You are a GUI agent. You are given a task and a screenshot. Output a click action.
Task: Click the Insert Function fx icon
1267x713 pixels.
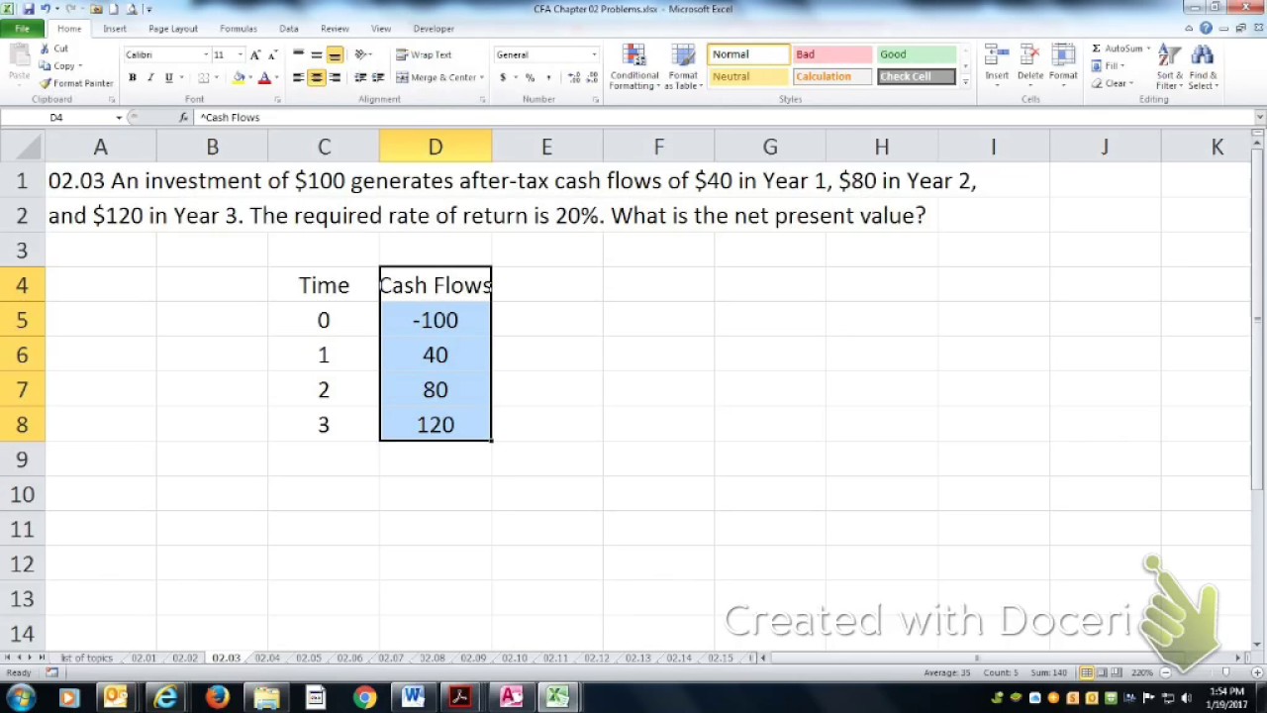[x=184, y=117]
